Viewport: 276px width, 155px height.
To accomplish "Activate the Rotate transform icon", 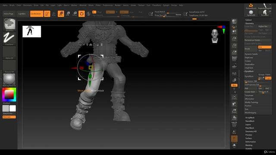I will tap(75, 14).
